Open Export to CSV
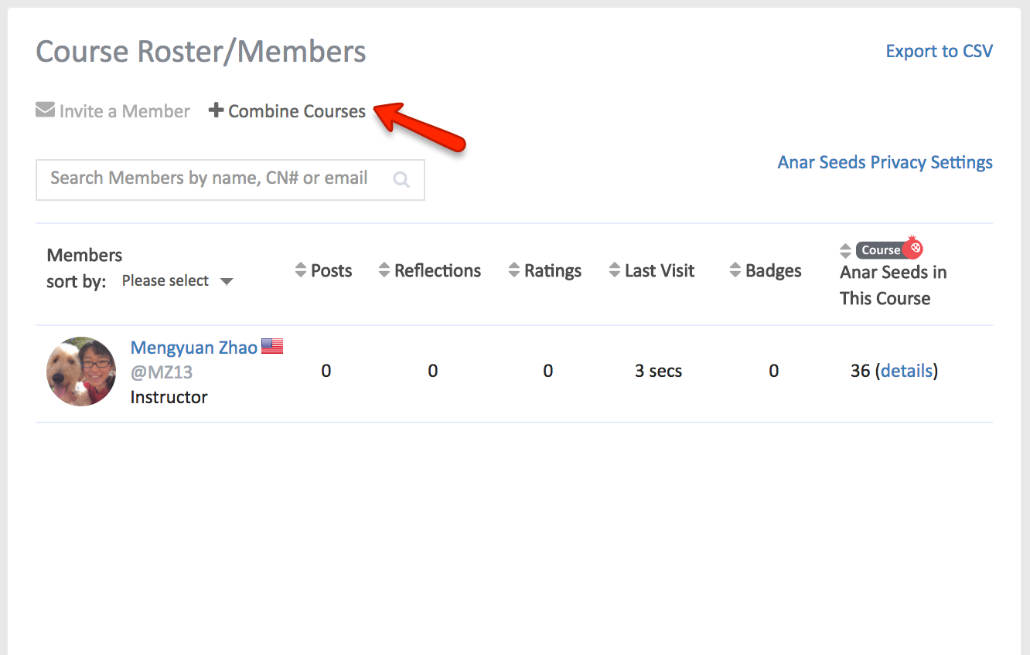The image size is (1030, 655). click(939, 51)
